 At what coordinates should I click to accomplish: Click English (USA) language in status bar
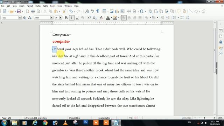point(104,118)
